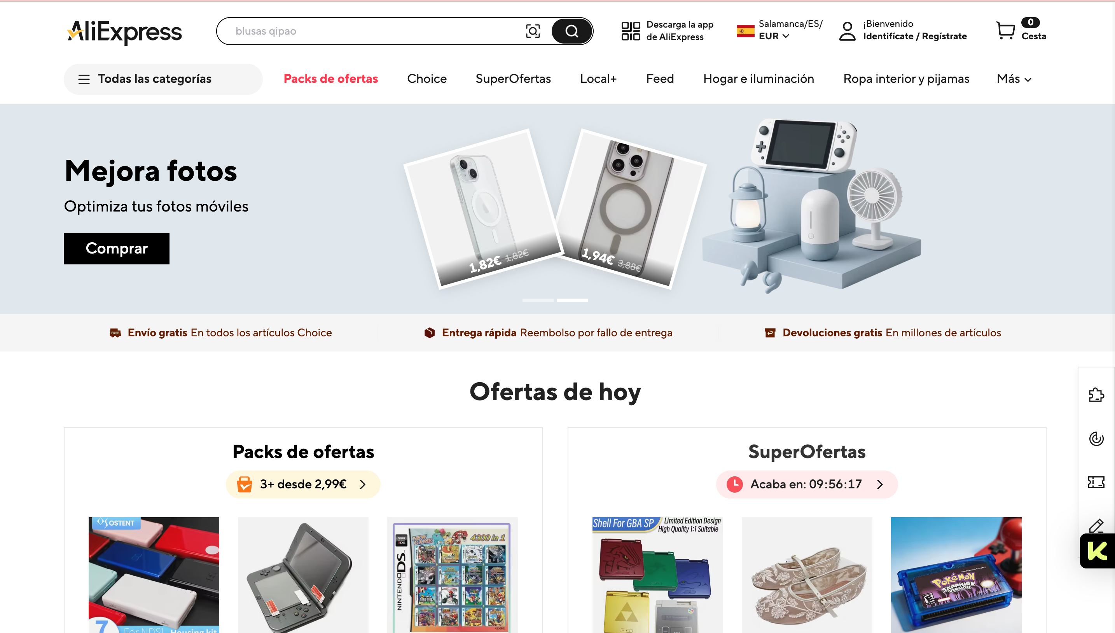This screenshot has height=633, width=1115.
Task: Open the shopping cart icon
Action: (1005, 30)
